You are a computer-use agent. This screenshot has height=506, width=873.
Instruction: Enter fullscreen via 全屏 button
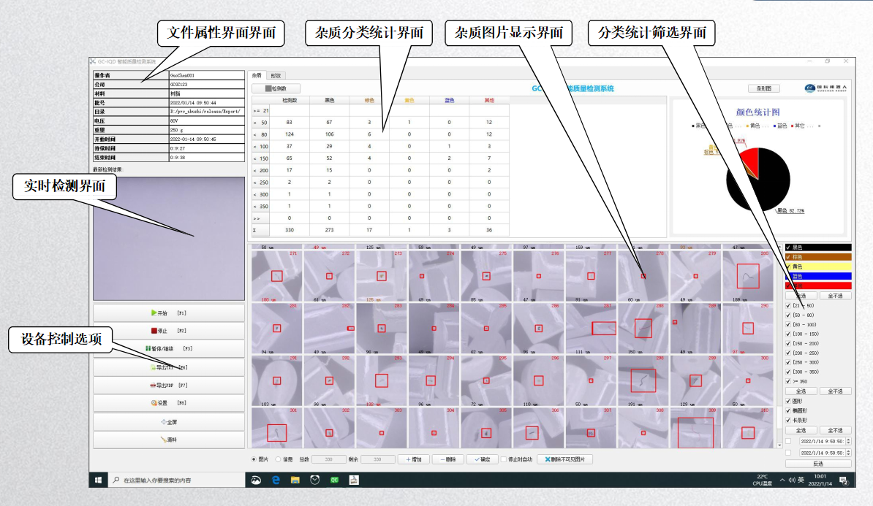tap(168, 421)
